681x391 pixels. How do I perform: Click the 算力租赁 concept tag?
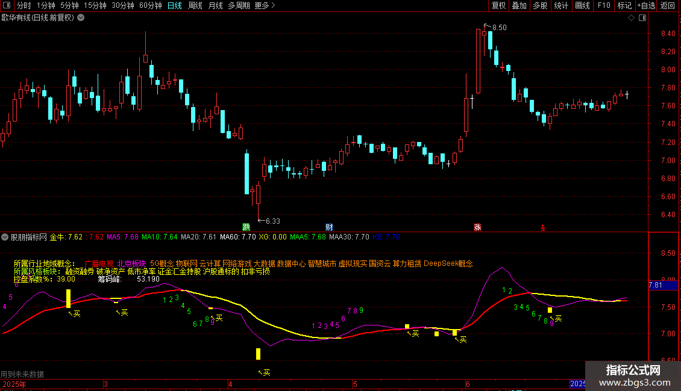(x=407, y=263)
